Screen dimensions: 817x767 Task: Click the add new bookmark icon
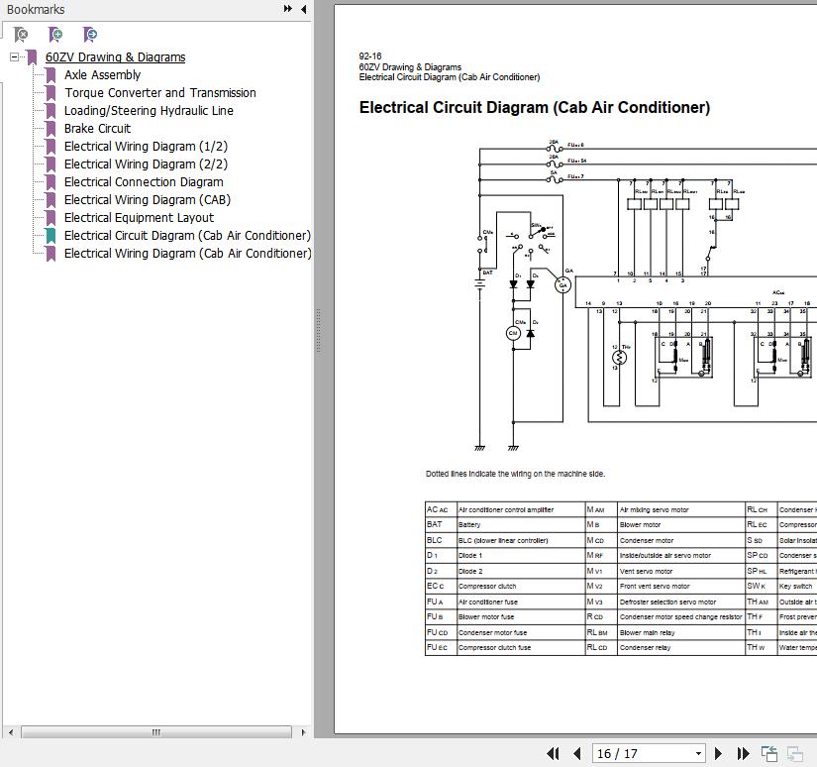(55, 35)
